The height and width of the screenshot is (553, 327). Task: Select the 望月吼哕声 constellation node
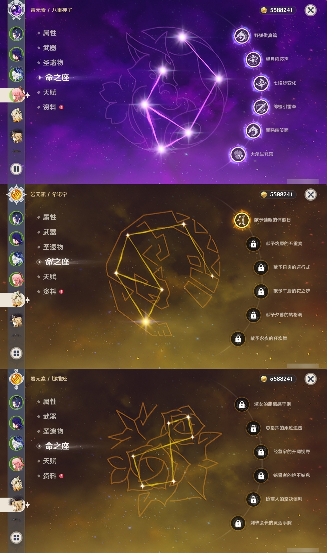(x=253, y=59)
